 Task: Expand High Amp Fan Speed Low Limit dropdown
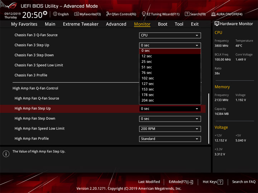coord(170,129)
